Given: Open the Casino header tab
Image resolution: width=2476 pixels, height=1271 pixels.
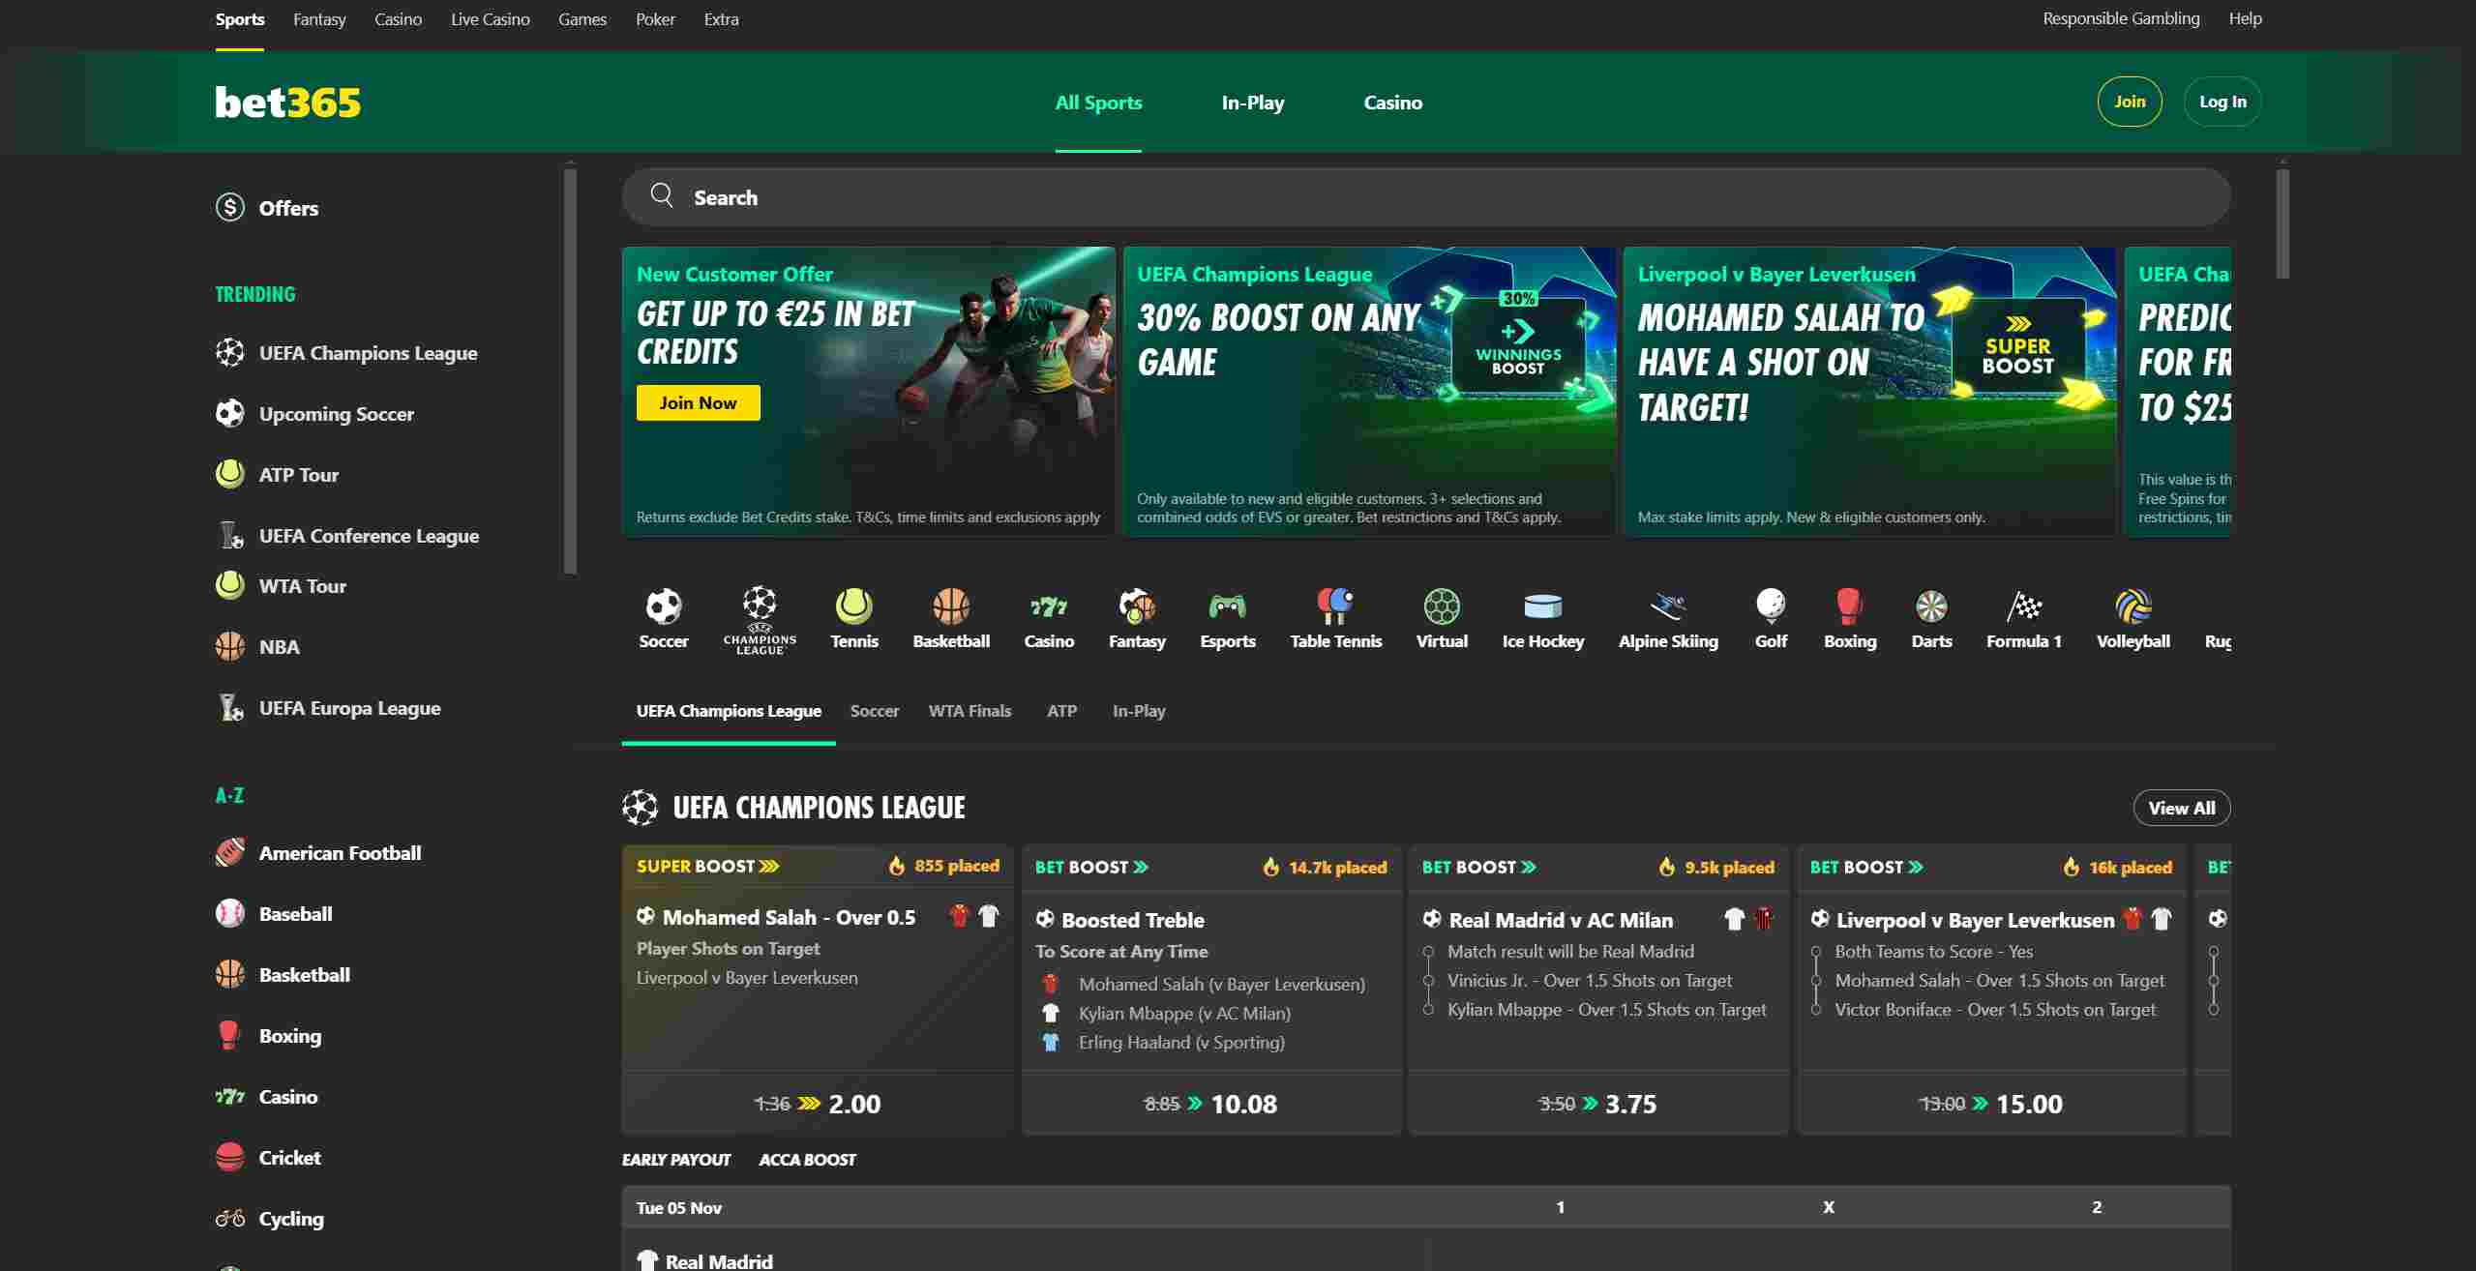Looking at the screenshot, I should point(1392,103).
